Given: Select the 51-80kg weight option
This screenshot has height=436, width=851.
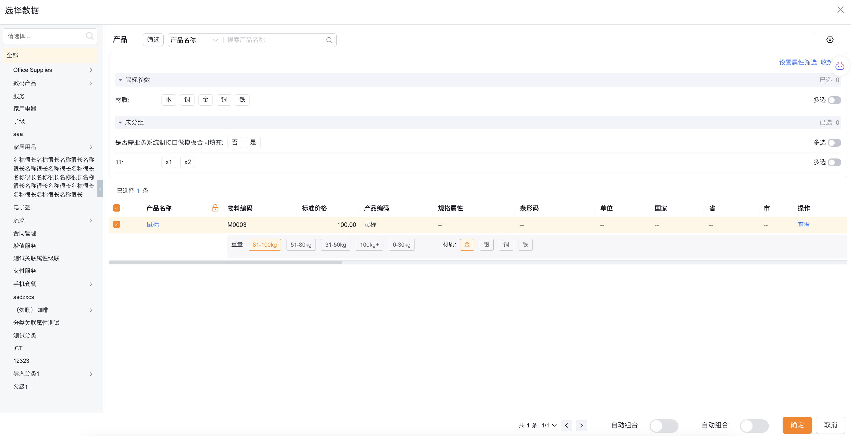Looking at the screenshot, I should click(x=301, y=245).
